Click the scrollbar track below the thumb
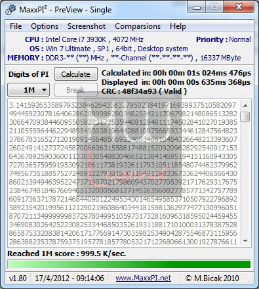The width and height of the screenshot is (259, 289). pos(245,179)
